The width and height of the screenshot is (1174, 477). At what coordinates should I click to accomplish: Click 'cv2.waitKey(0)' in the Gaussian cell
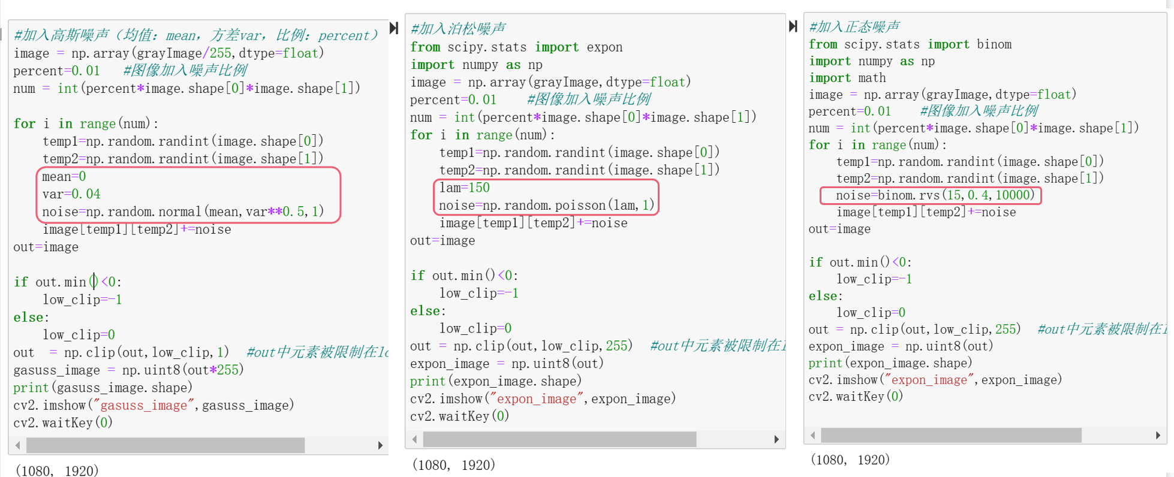pyautogui.click(x=63, y=423)
